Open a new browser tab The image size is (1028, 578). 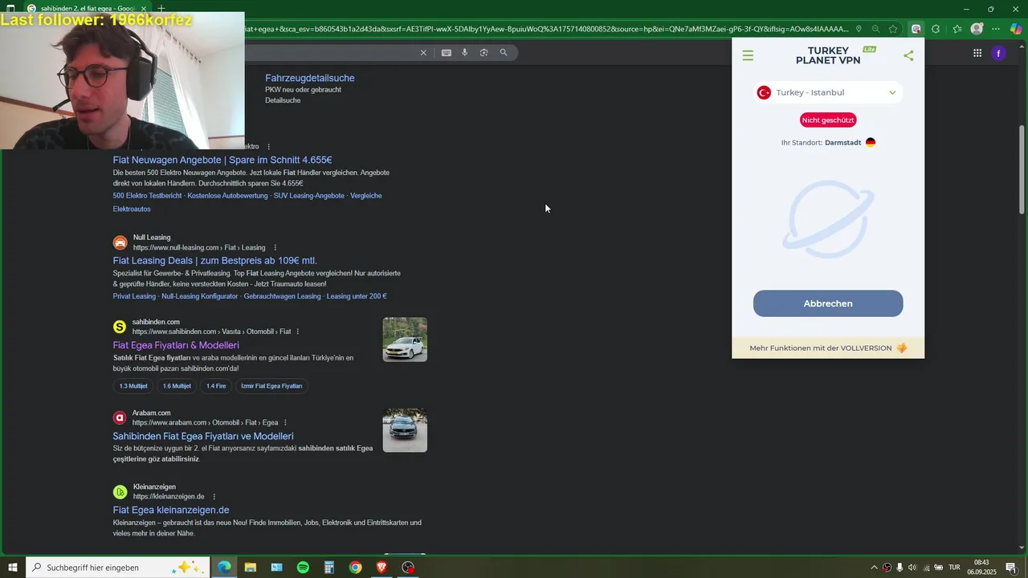(161, 8)
